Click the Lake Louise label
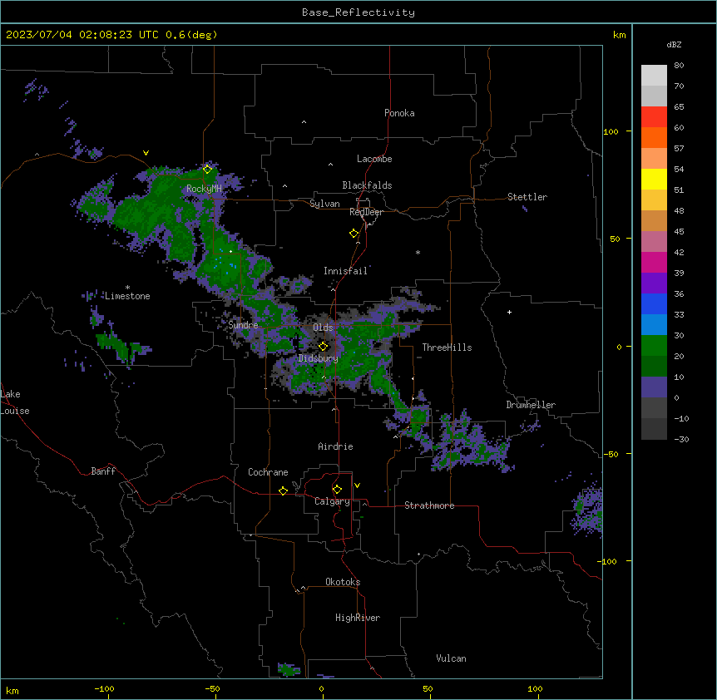717x700 pixels. pyautogui.click(x=15, y=402)
